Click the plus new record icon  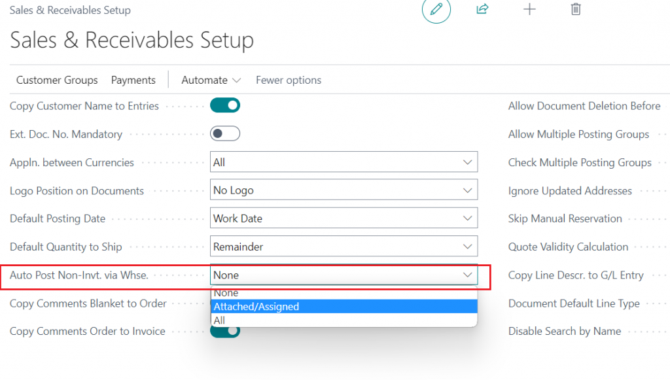(529, 9)
